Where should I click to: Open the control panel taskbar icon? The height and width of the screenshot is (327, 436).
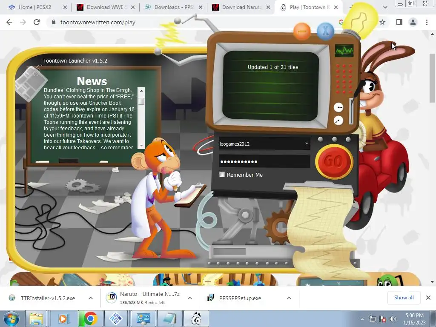[143, 318]
